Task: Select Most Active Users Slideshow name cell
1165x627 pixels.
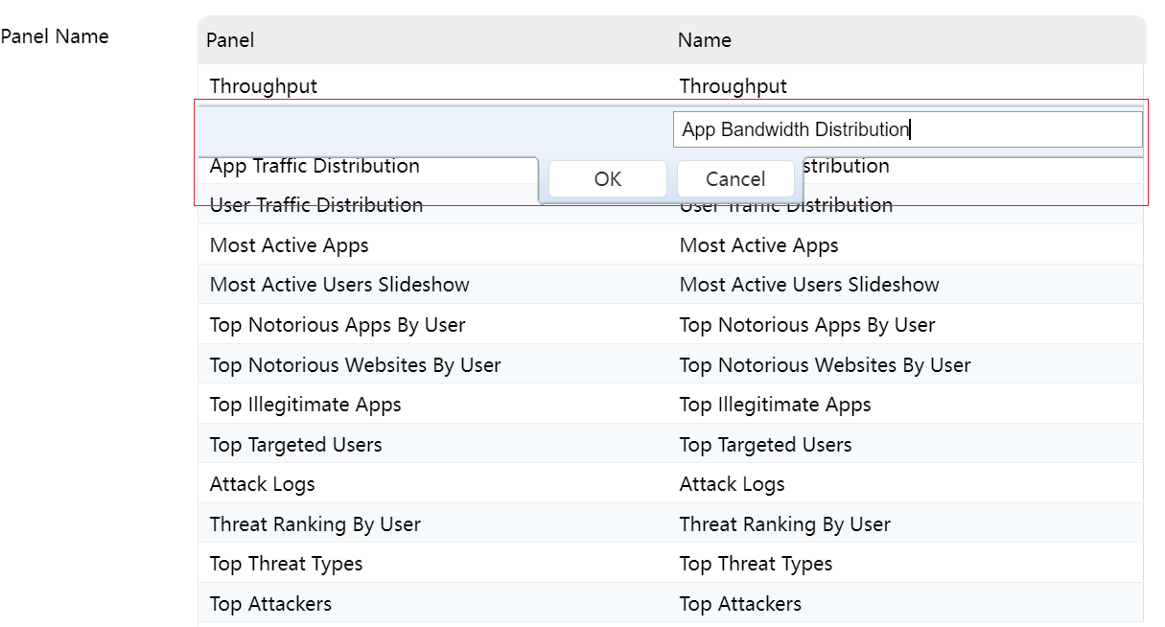Action: click(x=808, y=285)
